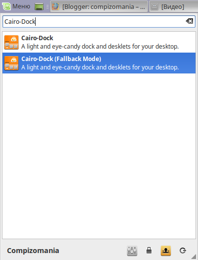
Task: Switch to the [Видео] taskbar window
Action: (174, 6)
